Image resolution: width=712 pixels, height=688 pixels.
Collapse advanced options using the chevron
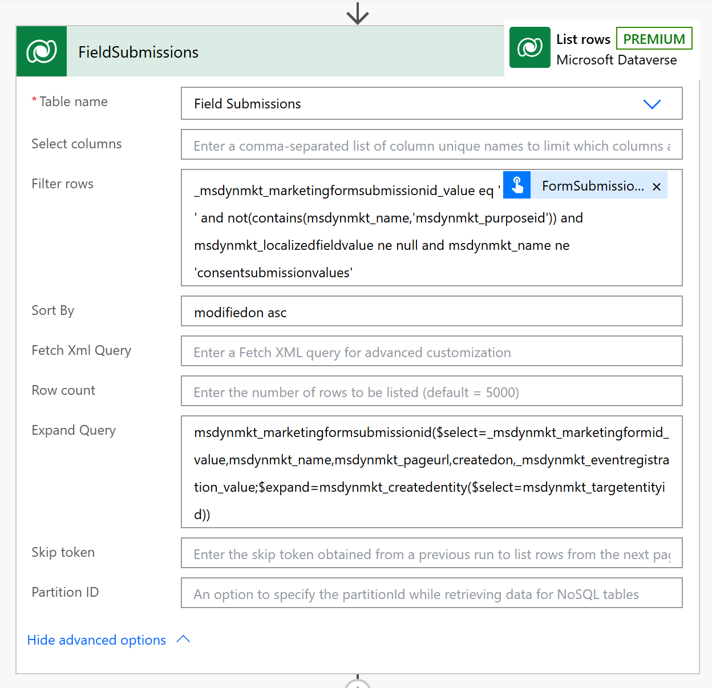tap(183, 640)
